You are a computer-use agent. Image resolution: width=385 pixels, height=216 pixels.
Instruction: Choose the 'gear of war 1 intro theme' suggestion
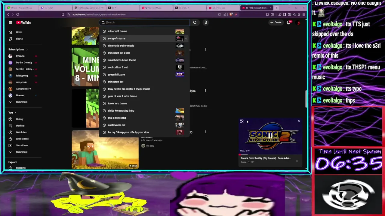144,96
